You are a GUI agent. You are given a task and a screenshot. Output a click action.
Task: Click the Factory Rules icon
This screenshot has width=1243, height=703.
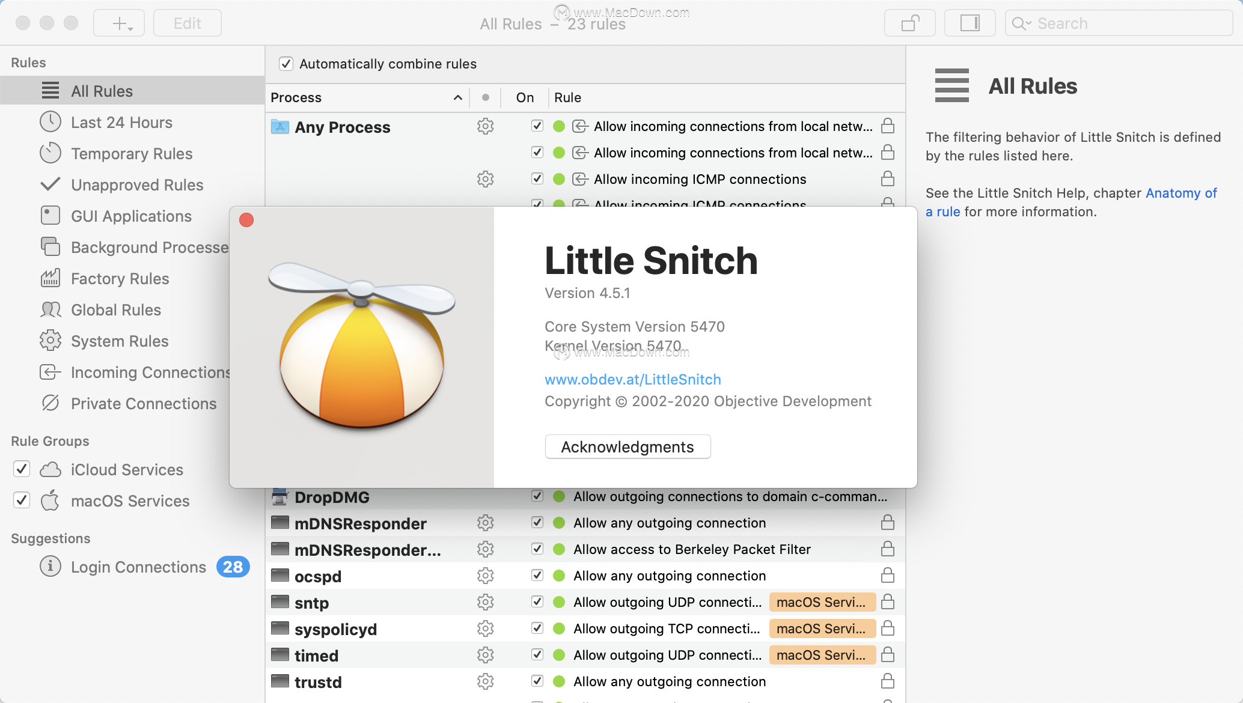(50, 278)
